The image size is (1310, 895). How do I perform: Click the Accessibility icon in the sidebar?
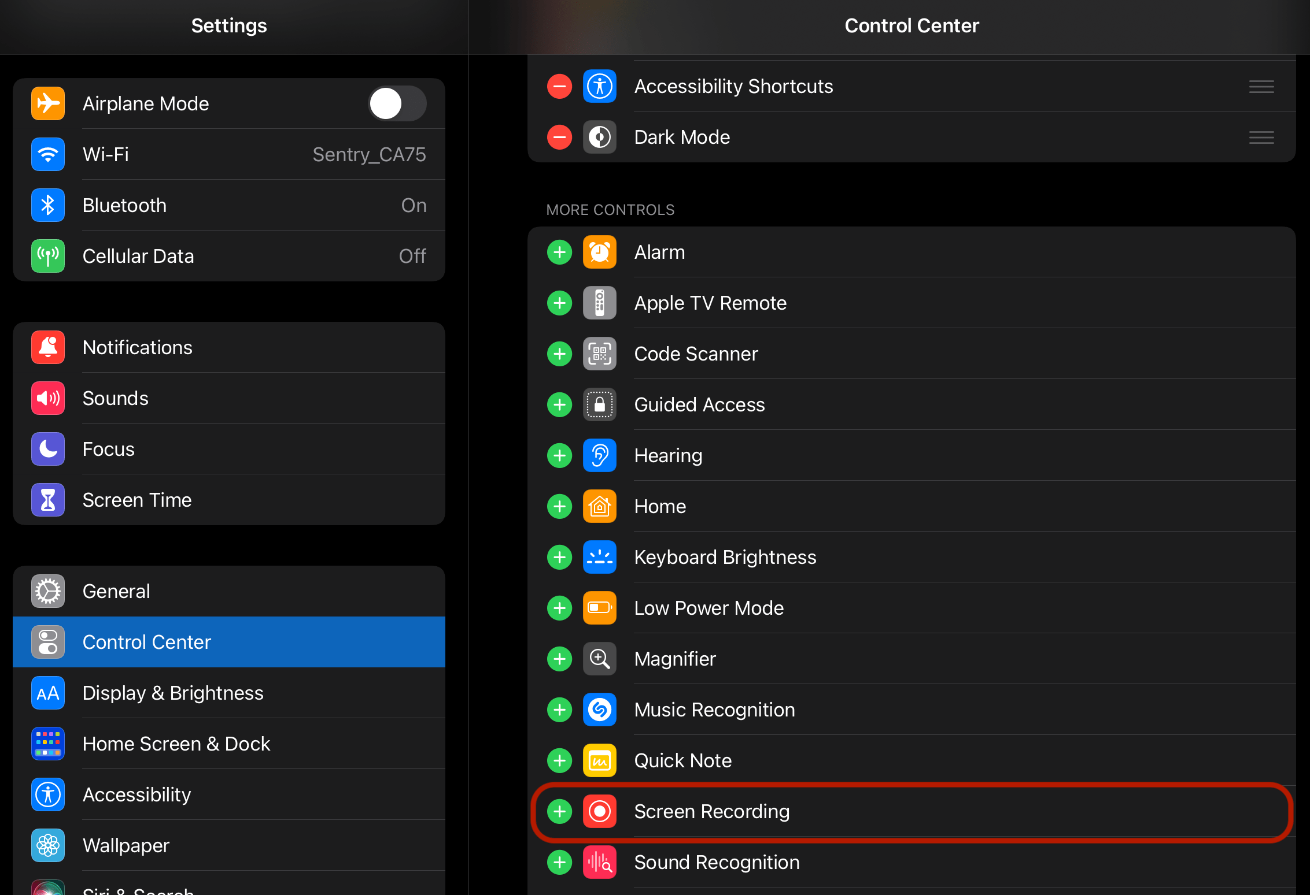pyautogui.click(x=48, y=794)
